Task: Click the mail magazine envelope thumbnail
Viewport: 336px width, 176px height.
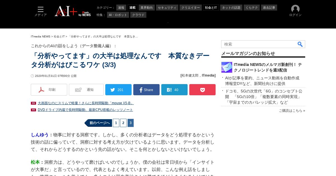Action: pyautogui.click(x=227, y=67)
